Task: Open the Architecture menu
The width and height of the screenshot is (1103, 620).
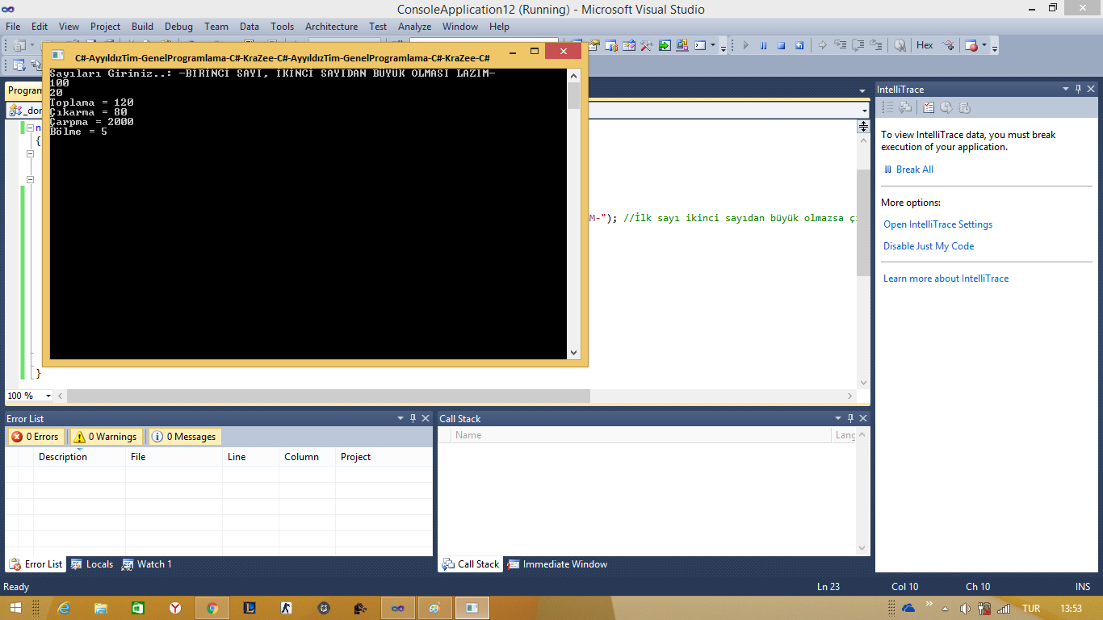Action: 331,26
